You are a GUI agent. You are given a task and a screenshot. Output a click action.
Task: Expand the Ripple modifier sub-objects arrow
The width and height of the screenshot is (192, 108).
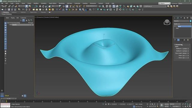pos(177,26)
